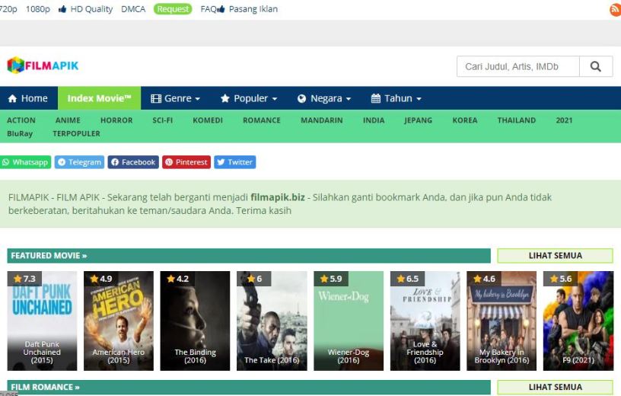Click the green Request button

tap(173, 8)
